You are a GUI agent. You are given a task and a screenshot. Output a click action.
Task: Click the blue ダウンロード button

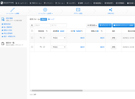(105, 25)
